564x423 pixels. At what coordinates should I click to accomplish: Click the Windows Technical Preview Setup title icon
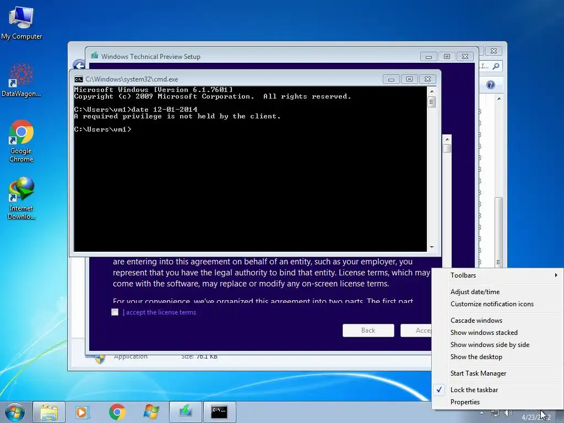click(x=95, y=56)
